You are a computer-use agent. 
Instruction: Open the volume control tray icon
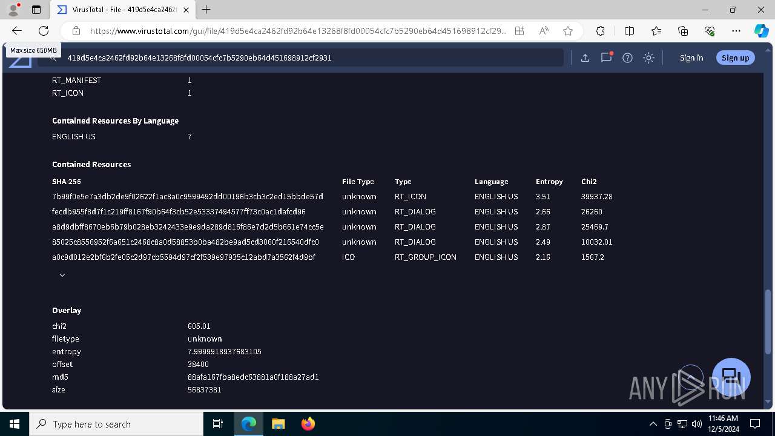click(697, 424)
